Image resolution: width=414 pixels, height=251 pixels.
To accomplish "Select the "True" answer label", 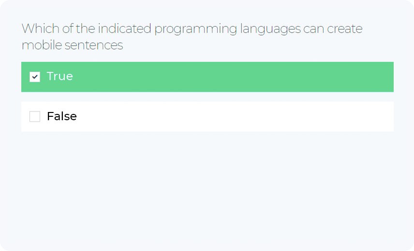I will (59, 76).
